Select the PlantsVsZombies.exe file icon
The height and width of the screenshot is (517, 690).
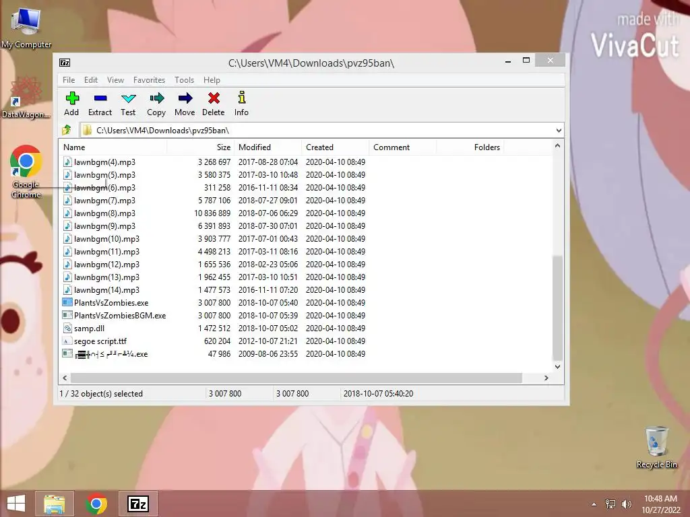tap(67, 302)
